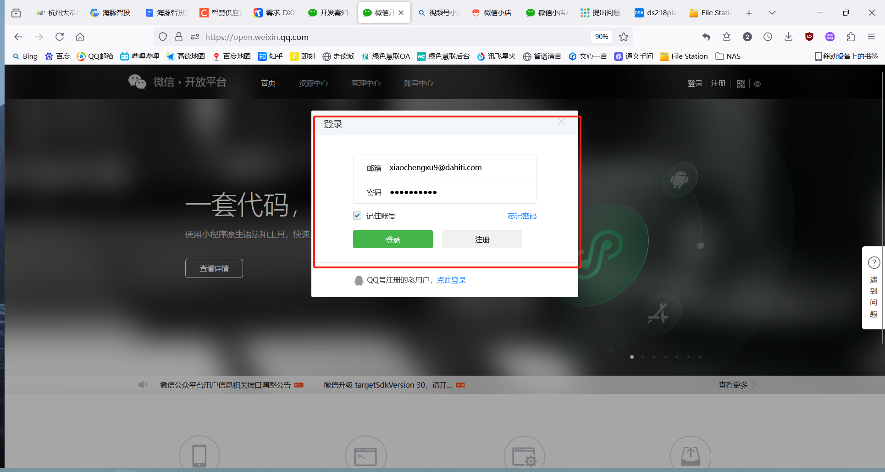Open the 微信升级 targetSdkVersion 30 announcement
The height and width of the screenshot is (472, 885).
(x=387, y=385)
